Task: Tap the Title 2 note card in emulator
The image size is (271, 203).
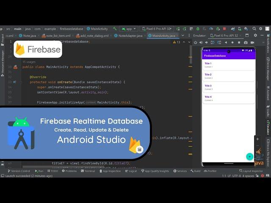Action: click(229, 76)
